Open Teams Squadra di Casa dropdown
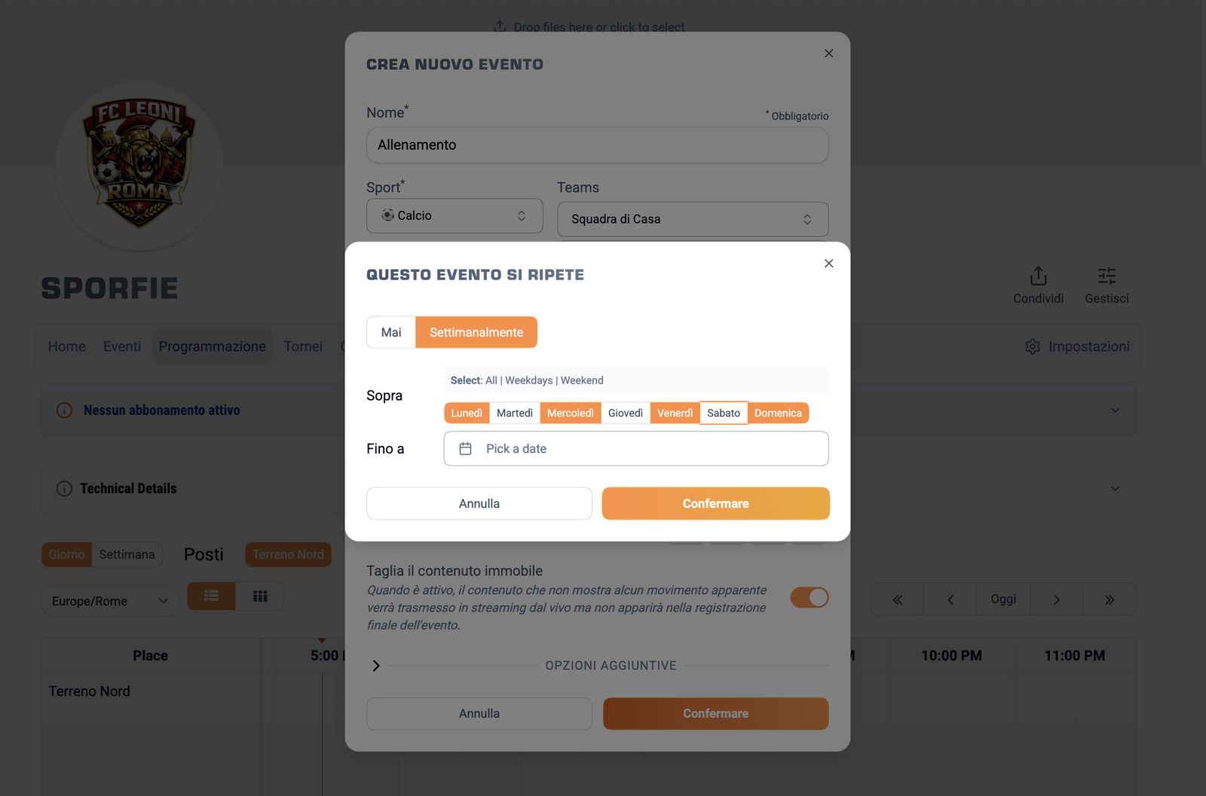The width and height of the screenshot is (1206, 796). point(692,219)
